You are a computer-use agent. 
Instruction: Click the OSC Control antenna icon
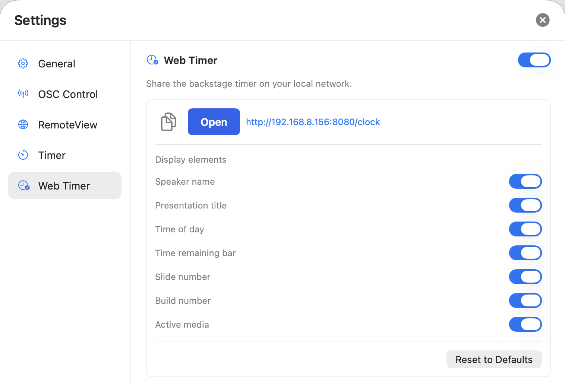coord(23,94)
